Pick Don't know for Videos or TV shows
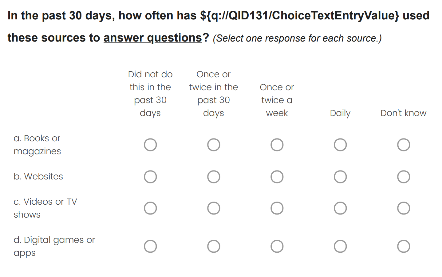 [x=404, y=208]
